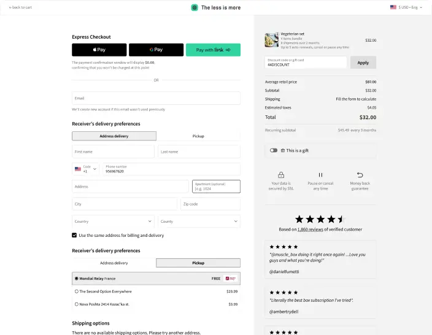432x335 pixels.
Task: Click the green store logo icon
Action: tap(195, 7)
